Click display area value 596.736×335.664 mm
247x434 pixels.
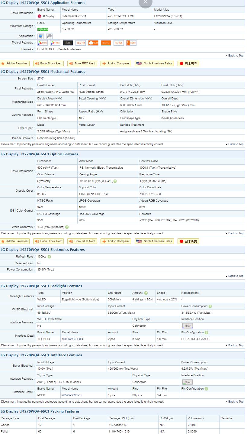click(x=51, y=105)
